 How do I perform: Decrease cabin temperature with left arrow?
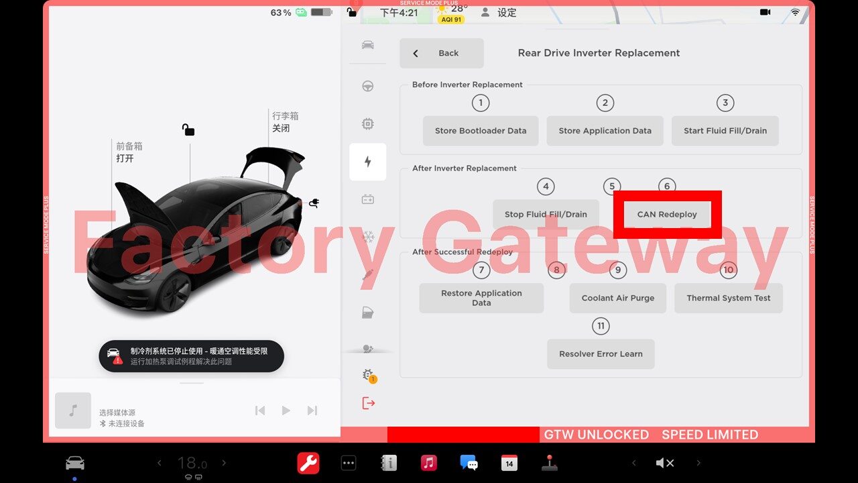(x=160, y=463)
